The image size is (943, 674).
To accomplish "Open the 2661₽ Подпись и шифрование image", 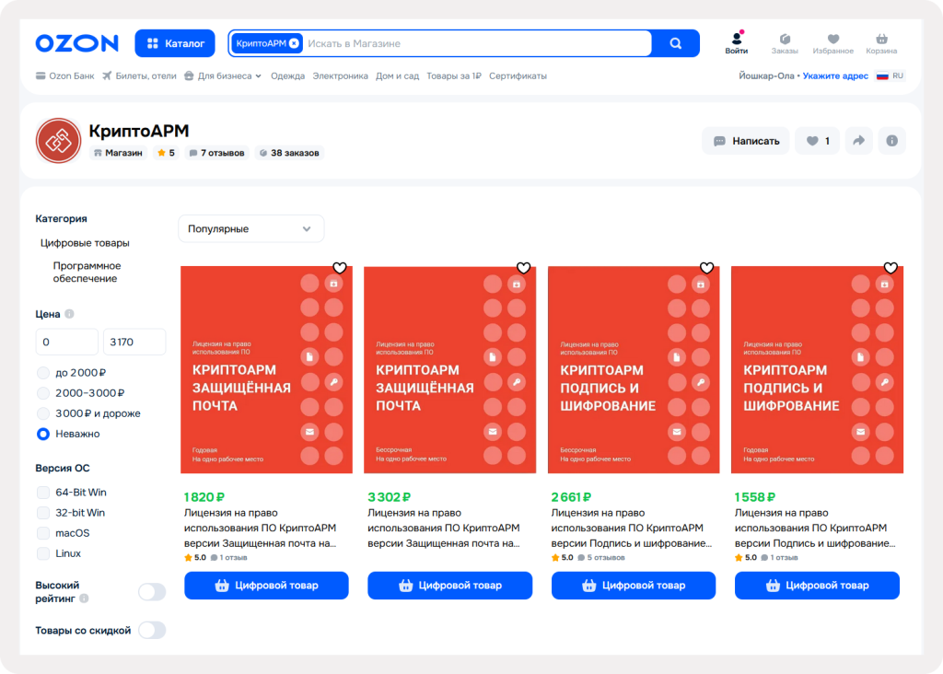I will tap(634, 369).
